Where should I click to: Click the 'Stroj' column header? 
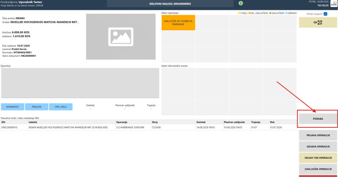(173, 122)
